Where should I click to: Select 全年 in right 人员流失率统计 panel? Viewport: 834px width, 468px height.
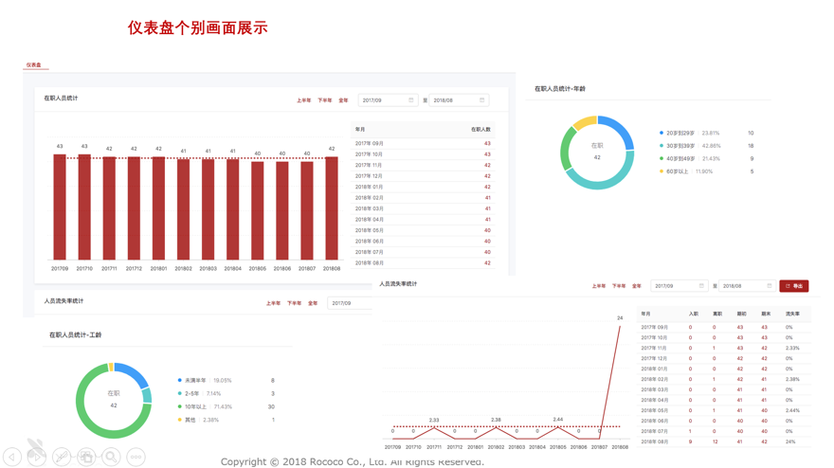tap(637, 286)
